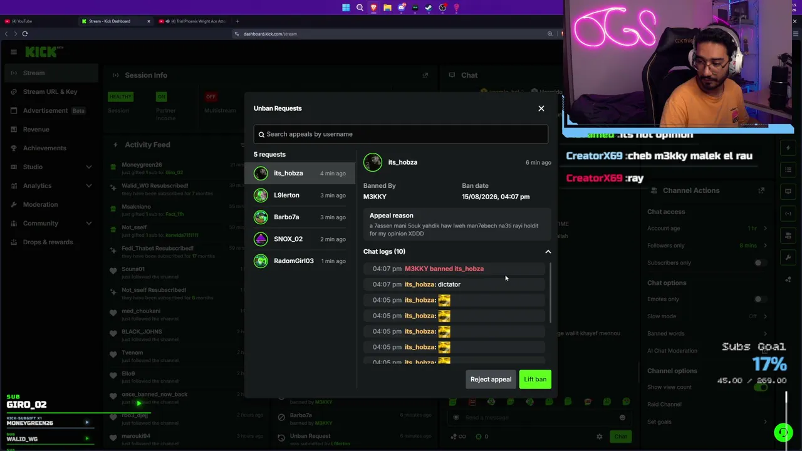Open Brave browser from taskbar
802x451 pixels.
(x=373, y=8)
